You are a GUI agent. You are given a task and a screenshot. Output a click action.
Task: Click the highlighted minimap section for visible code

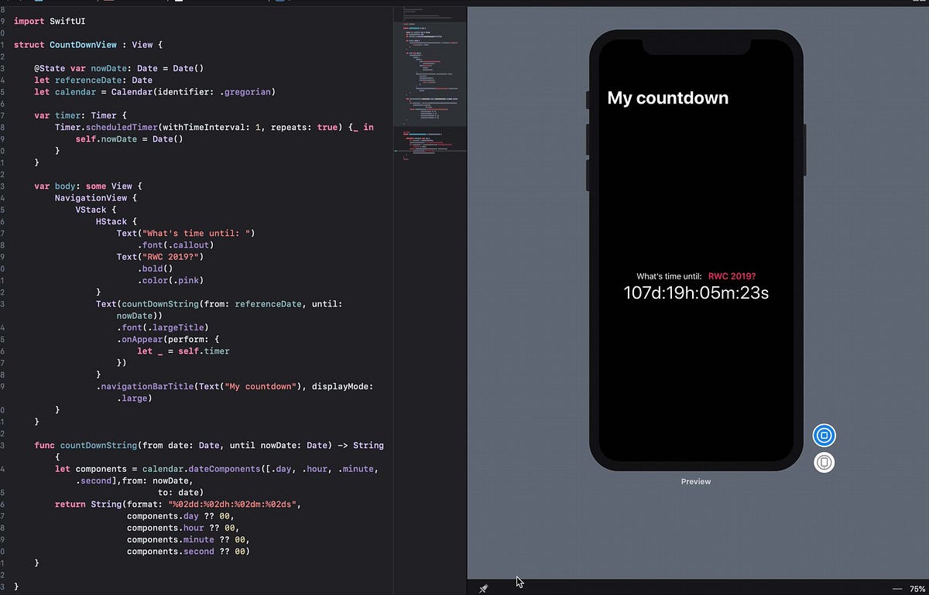(x=430, y=74)
